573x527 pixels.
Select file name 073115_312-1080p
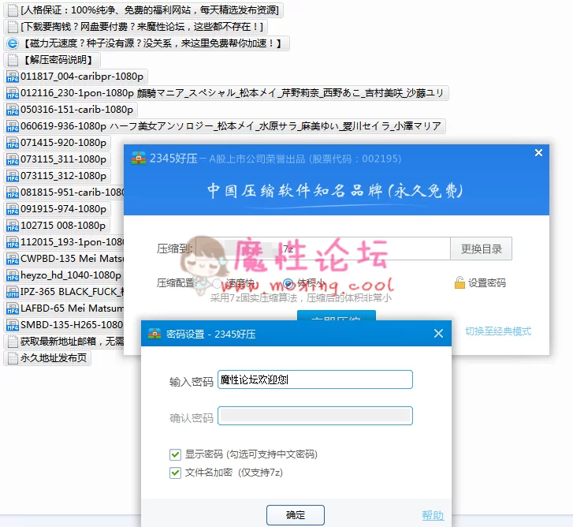pos(63,176)
